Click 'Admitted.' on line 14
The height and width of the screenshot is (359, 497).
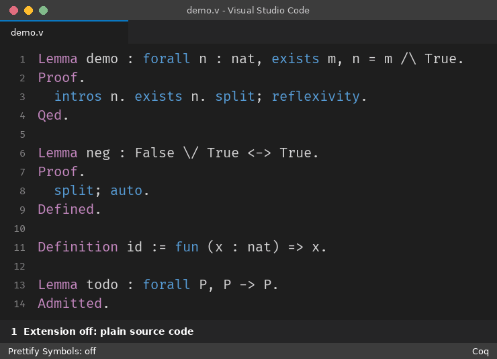(x=73, y=303)
